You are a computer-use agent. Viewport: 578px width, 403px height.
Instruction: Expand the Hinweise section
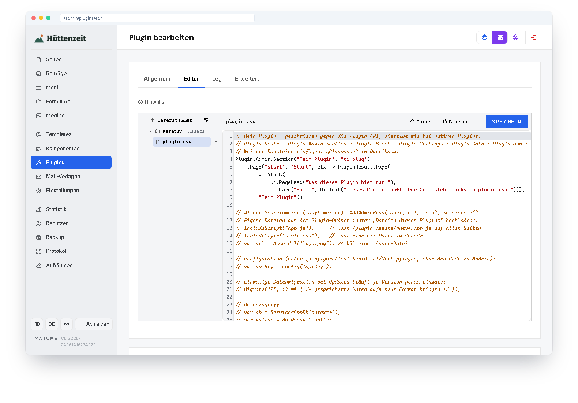coord(152,102)
